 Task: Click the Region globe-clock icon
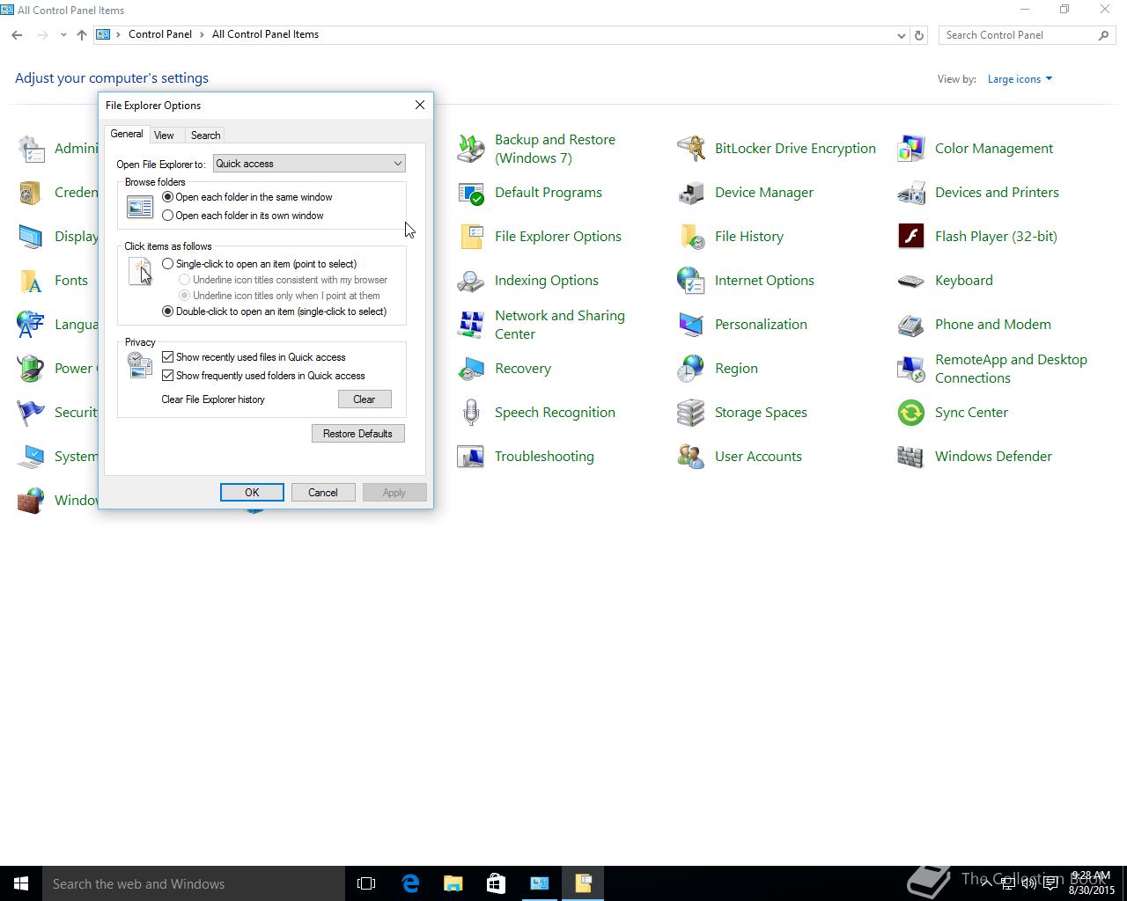[x=691, y=369]
